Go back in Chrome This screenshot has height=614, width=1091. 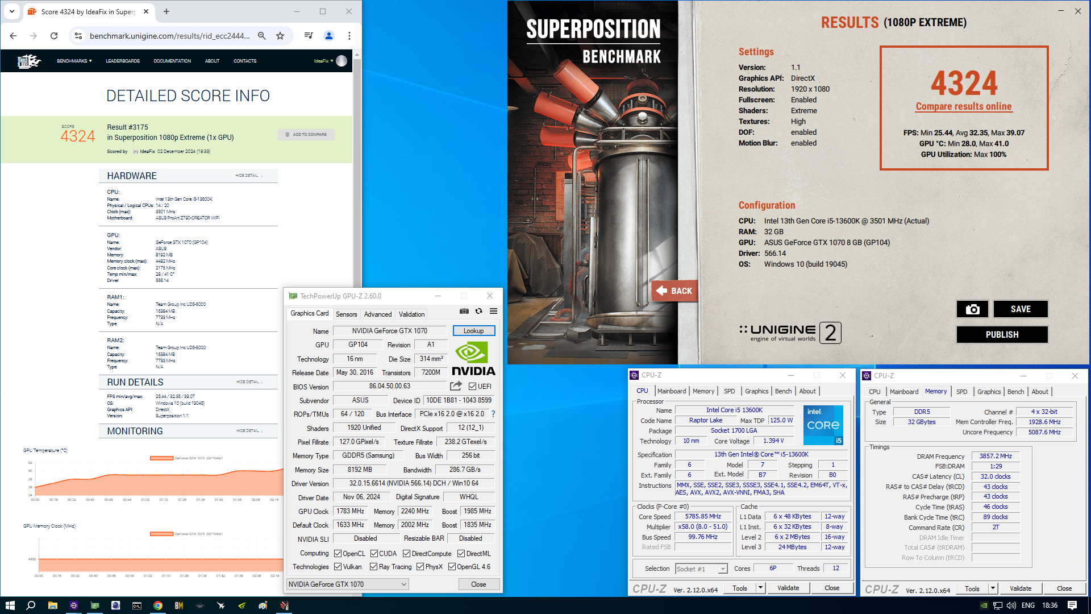click(x=13, y=36)
